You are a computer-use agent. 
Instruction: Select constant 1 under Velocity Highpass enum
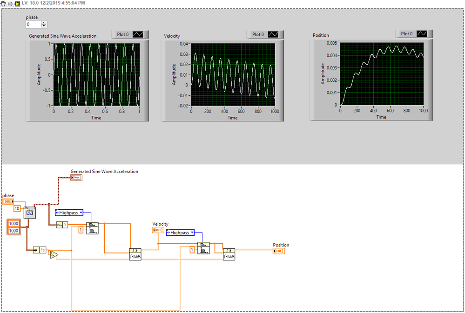tap(192, 250)
